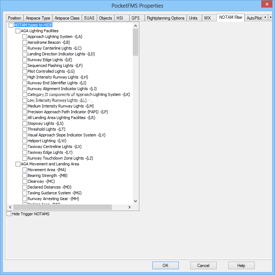Click horizontal scrollbar left arrow
Viewport: 275px width, 275px height.
coord(10,207)
